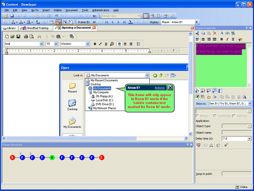Click the 'file' link in bubble text editor
The height and width of the screenshot is (191, 254).
[213, 51]
